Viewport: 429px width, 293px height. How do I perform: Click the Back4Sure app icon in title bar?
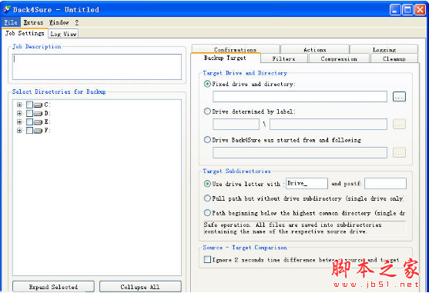(7, 9)
